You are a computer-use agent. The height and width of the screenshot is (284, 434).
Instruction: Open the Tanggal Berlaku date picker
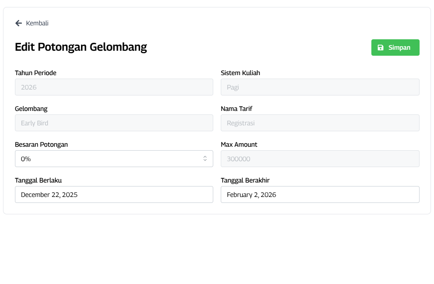[114, 194]
